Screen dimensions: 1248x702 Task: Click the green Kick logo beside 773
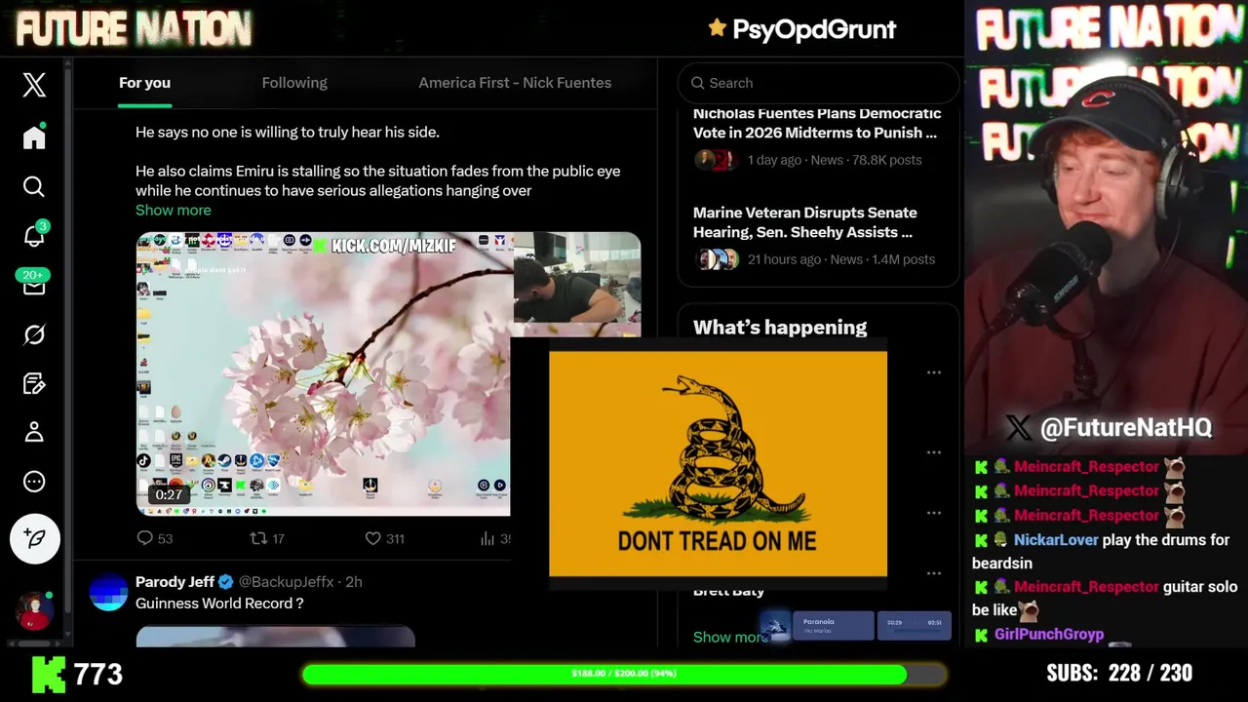click(x=49, y=674)
